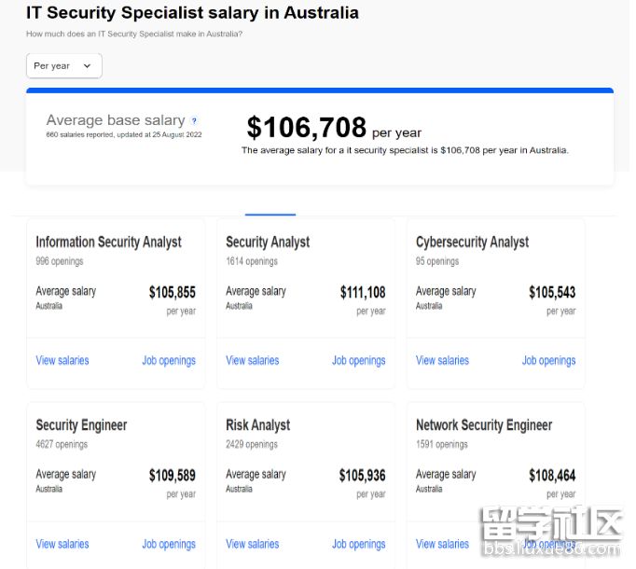Viewport: 636px width, 569px height.
Task: Open the Per year dropdown
Action: click(x=63, y=66)
